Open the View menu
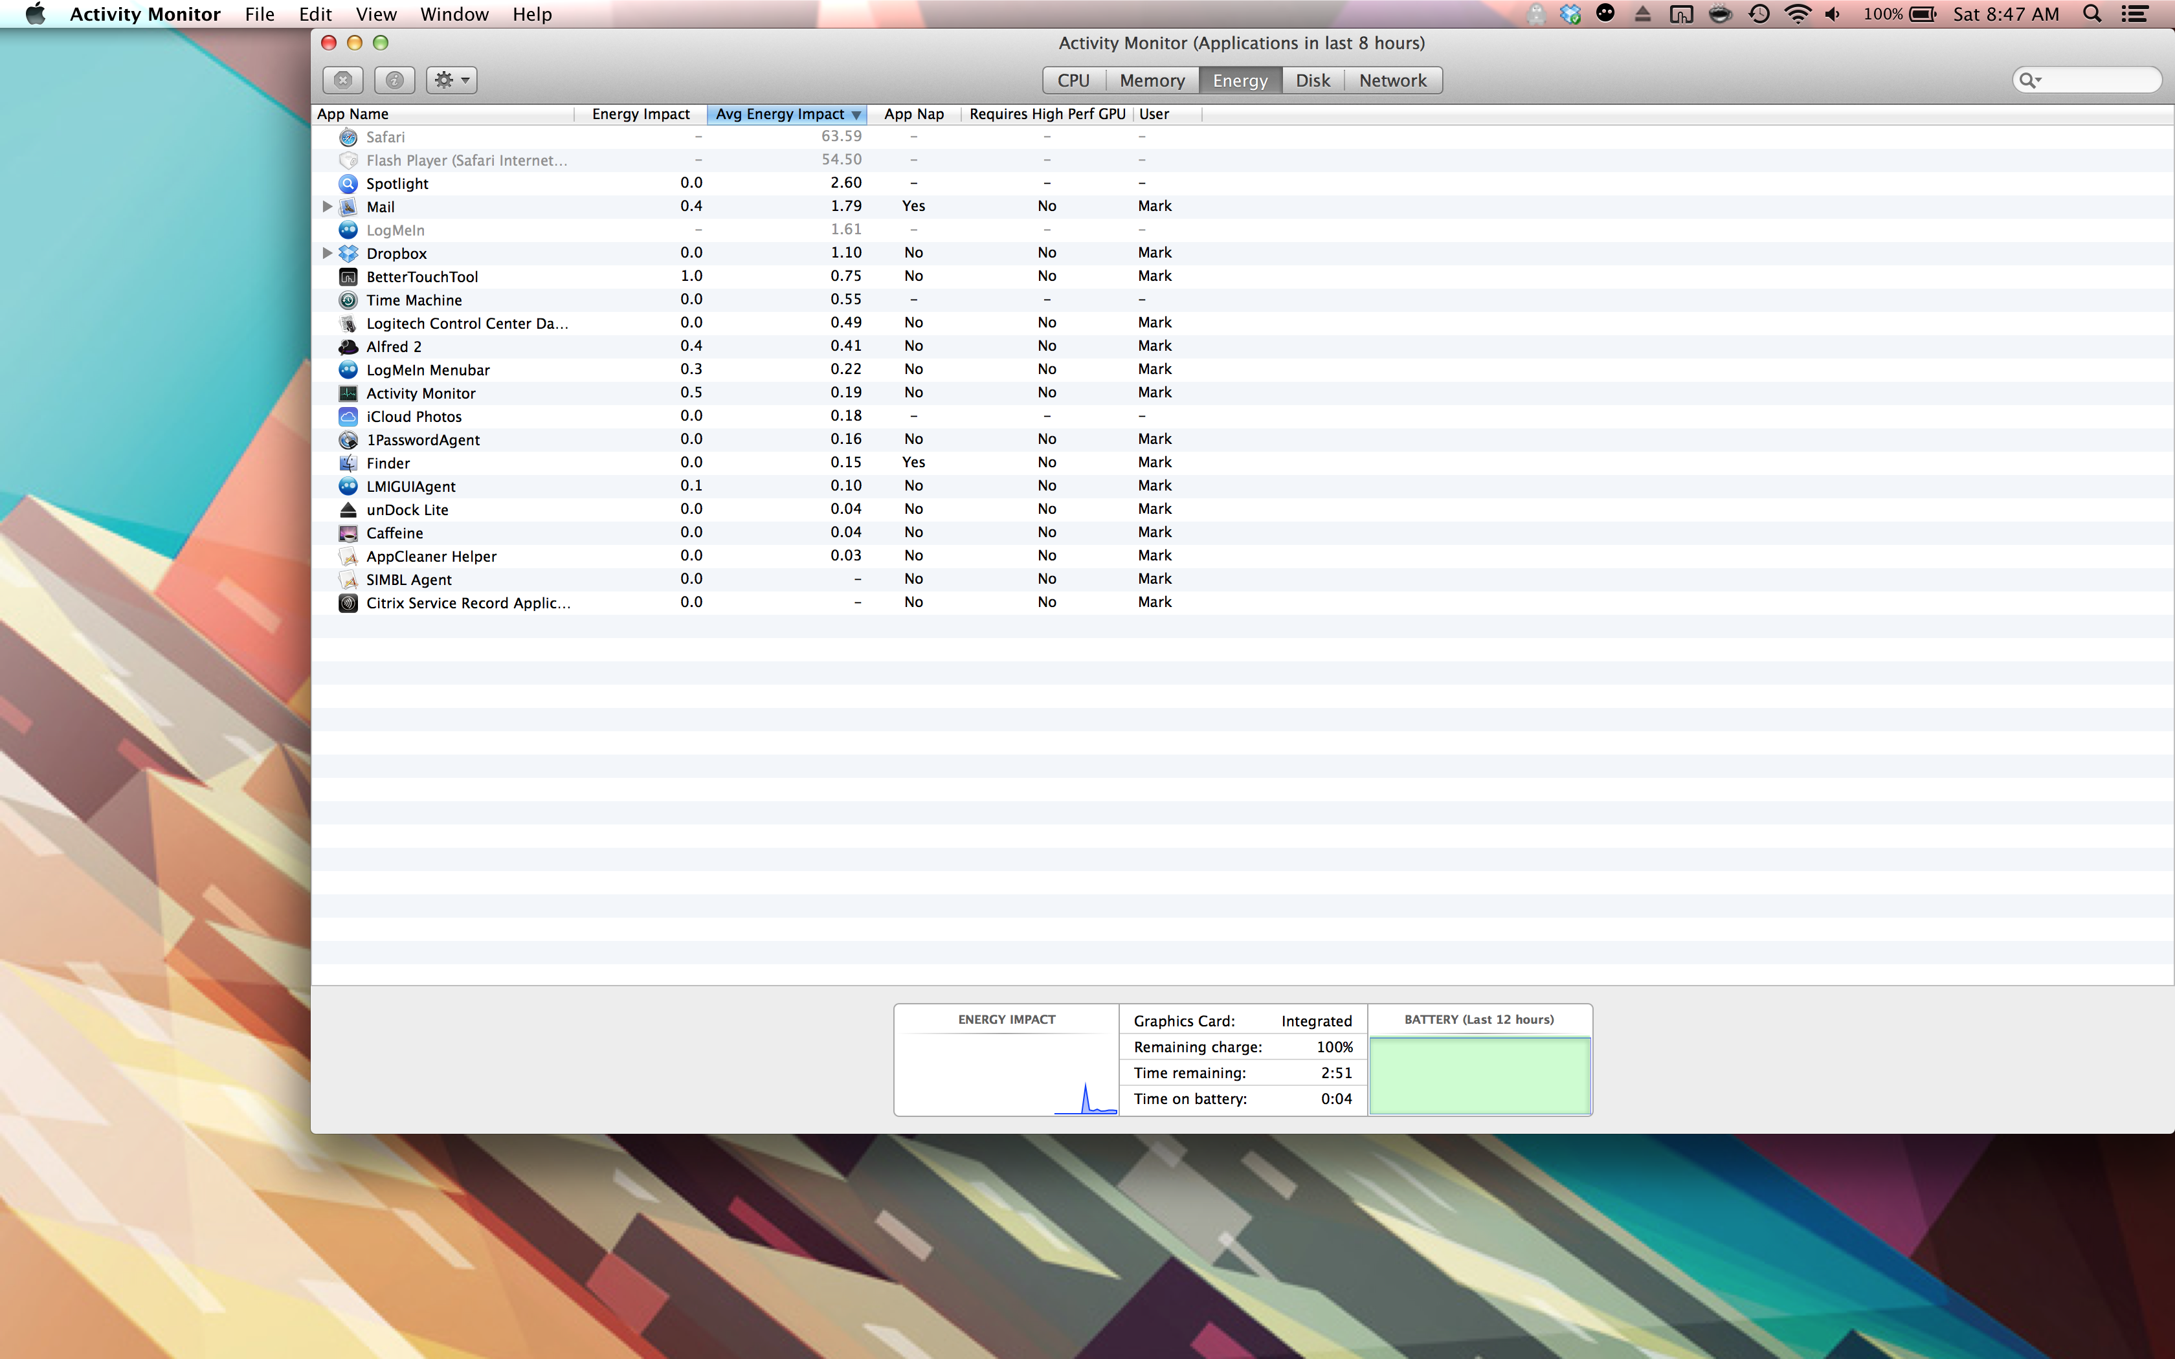Viewport: 2175px width, 1359px height. coord(375,14)
